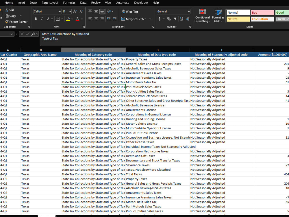Select cell Pari-Mutuels Sales Taxes in first quarter

[158, 87]
